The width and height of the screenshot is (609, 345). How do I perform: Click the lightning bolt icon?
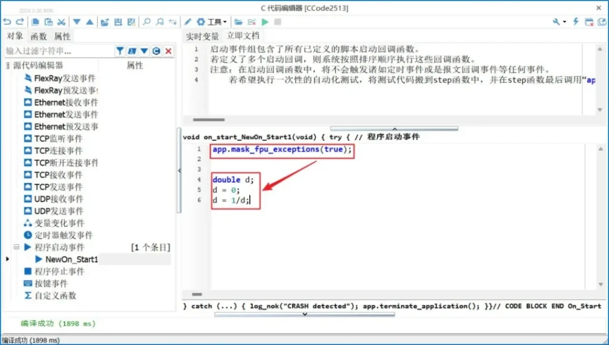click(x=576, y=22)
